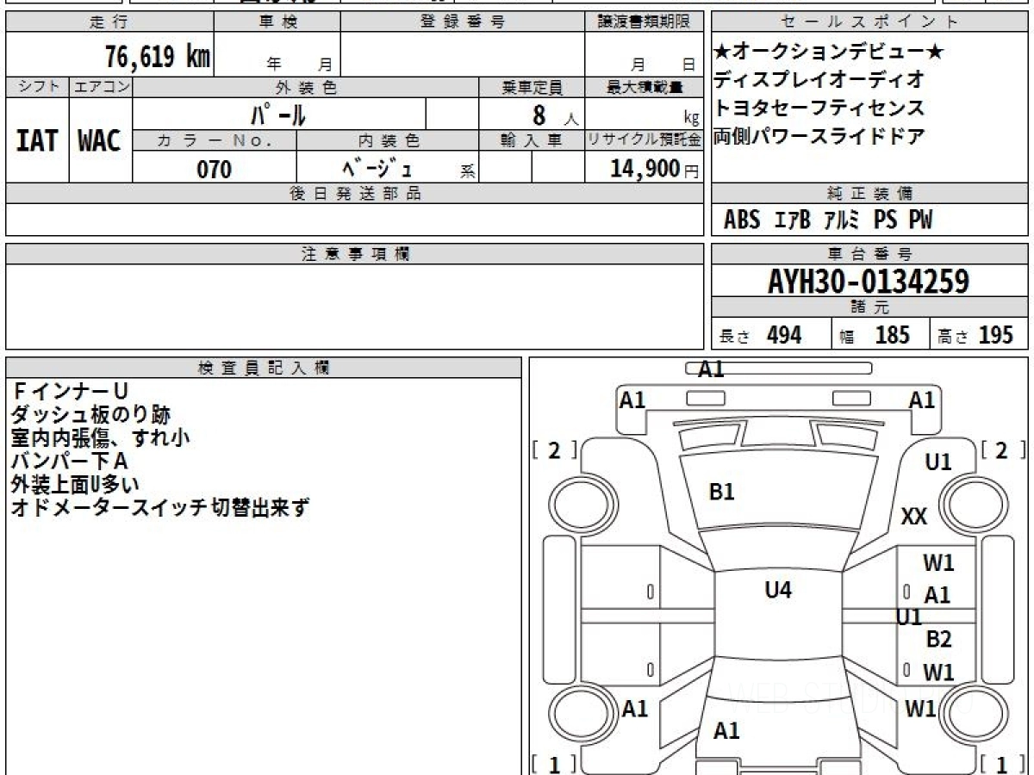1034x775 pixels.
Task: Select the 諸元 header
Action: click(x=870, y=307)
